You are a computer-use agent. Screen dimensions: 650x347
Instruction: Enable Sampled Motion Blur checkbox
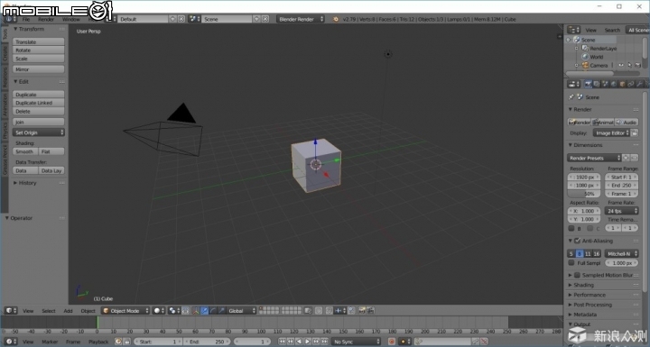pyautogui.click(x=577, y=275)
